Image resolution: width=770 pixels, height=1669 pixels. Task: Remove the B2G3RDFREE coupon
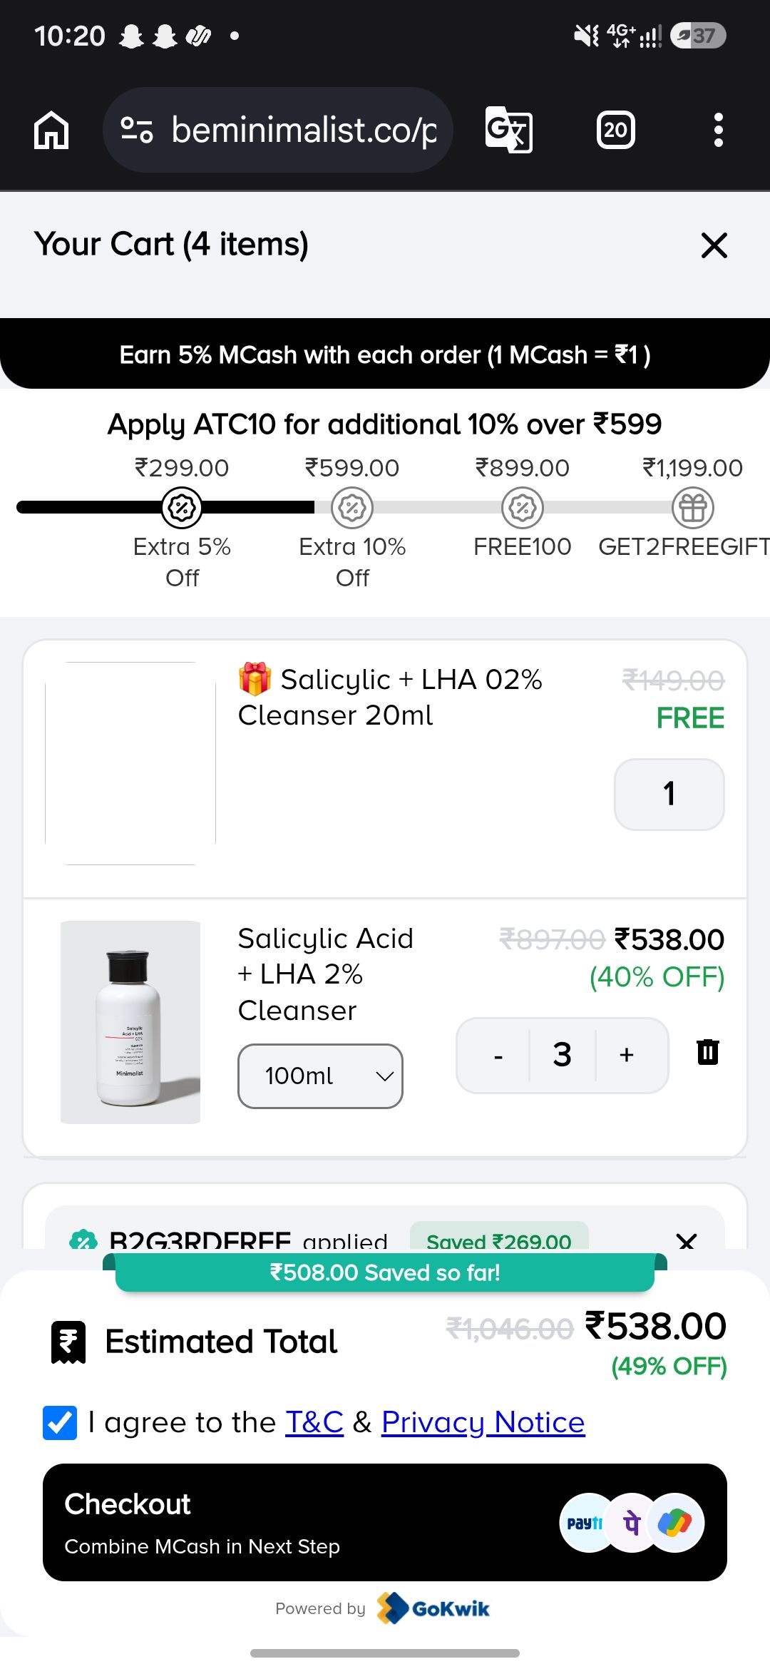(x=687, y=1242)
